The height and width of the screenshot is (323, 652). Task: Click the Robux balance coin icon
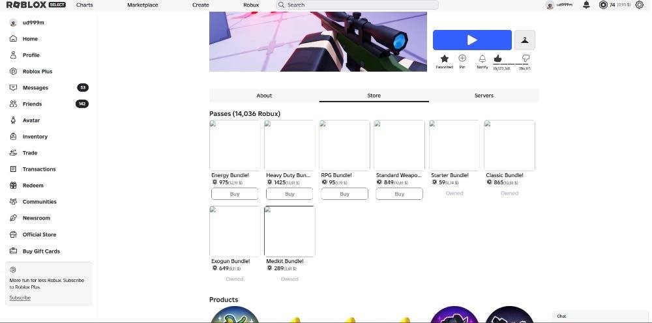coord(603,5)
